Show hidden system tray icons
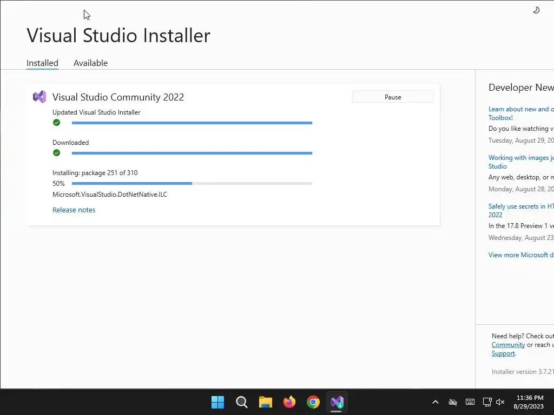 [436, 402]
